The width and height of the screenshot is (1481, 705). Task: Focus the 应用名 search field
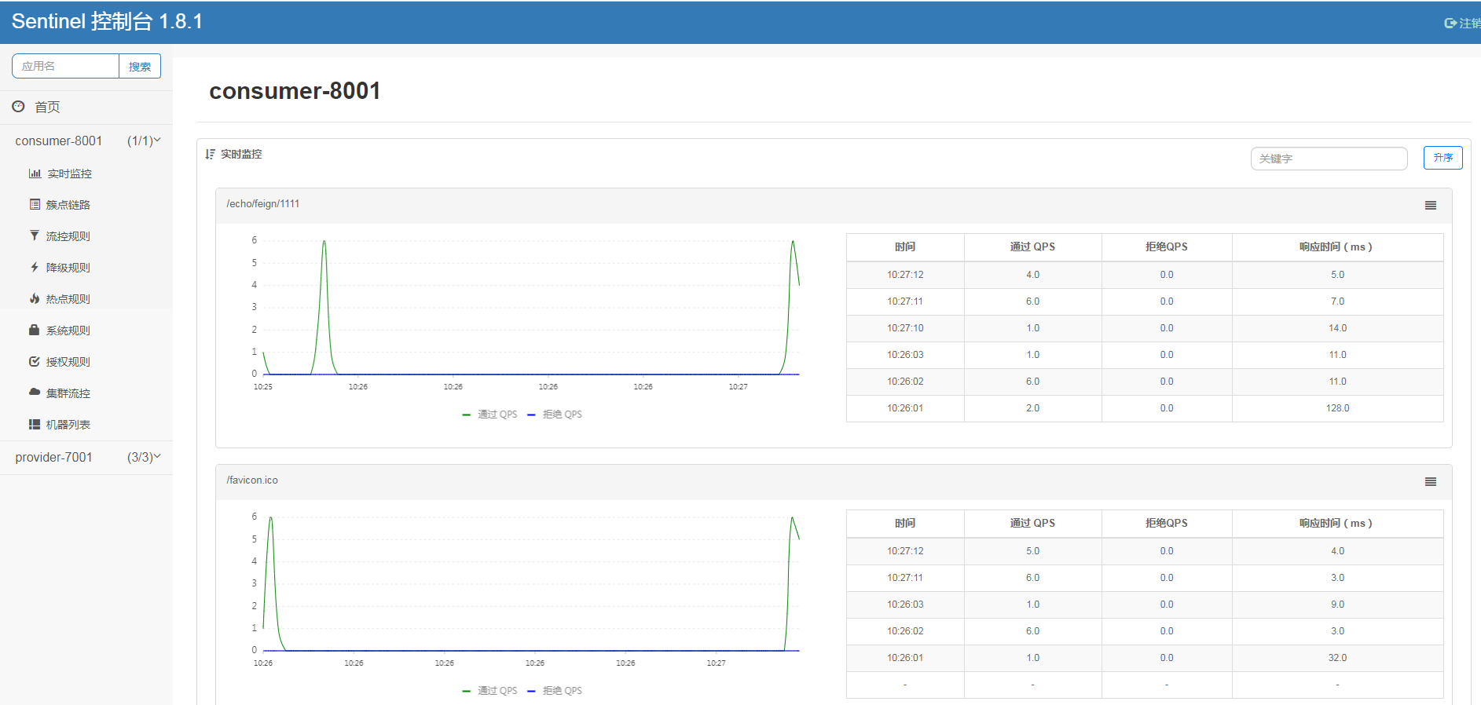pos(65,67)
